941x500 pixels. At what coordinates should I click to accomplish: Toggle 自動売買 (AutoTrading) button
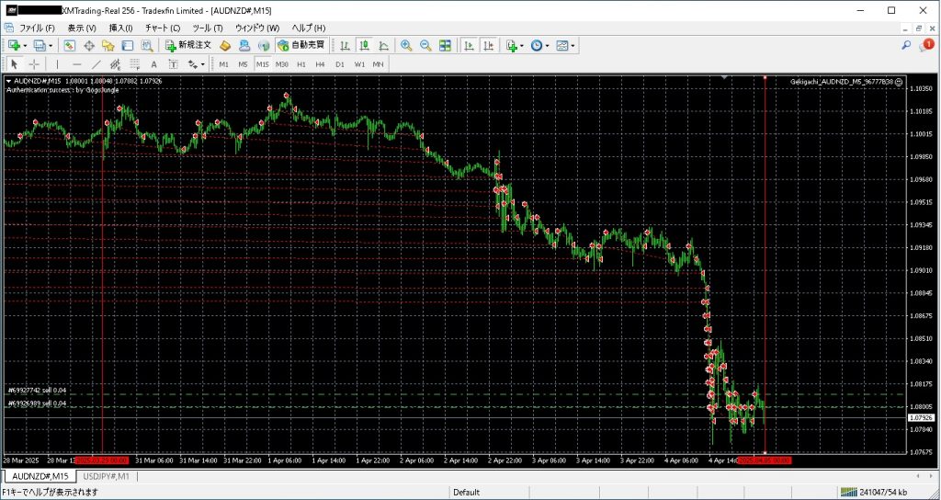[x=301, y=45]
